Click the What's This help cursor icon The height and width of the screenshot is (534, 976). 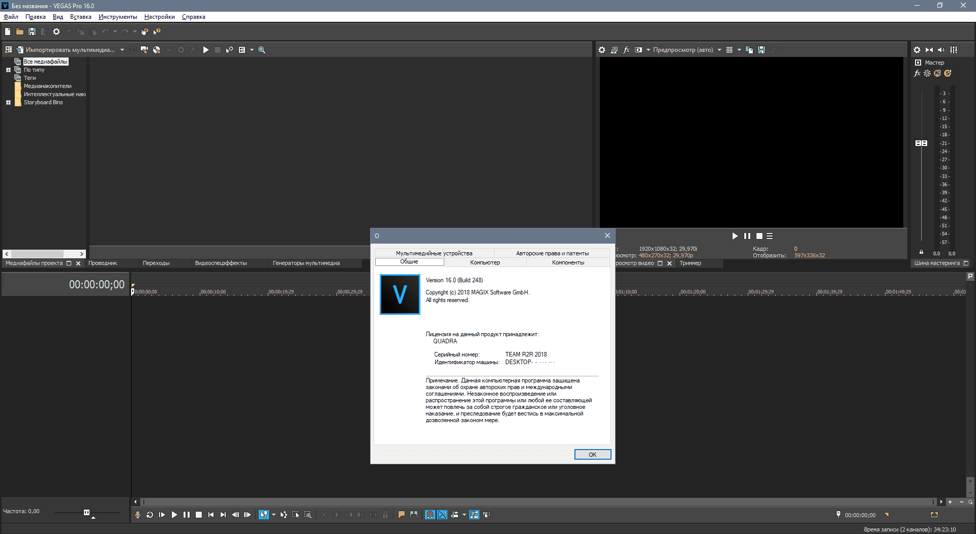tap(157, 32)
